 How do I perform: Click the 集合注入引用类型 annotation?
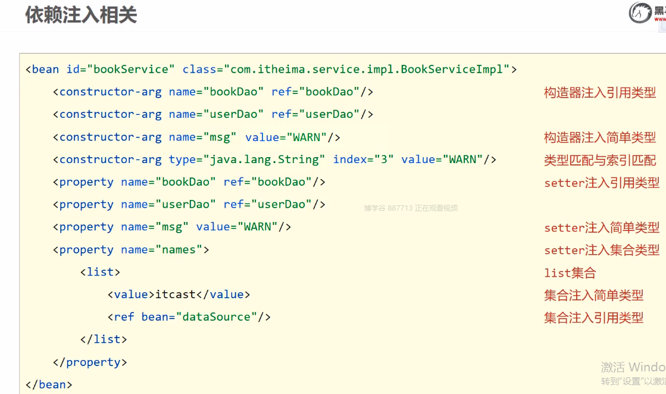593,318
